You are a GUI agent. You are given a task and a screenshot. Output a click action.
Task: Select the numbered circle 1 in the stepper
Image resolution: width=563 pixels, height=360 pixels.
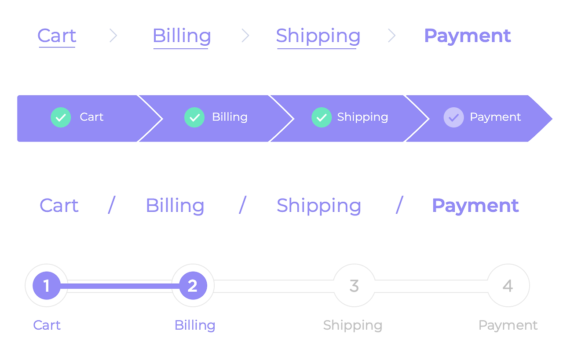(x=46, y=285)
